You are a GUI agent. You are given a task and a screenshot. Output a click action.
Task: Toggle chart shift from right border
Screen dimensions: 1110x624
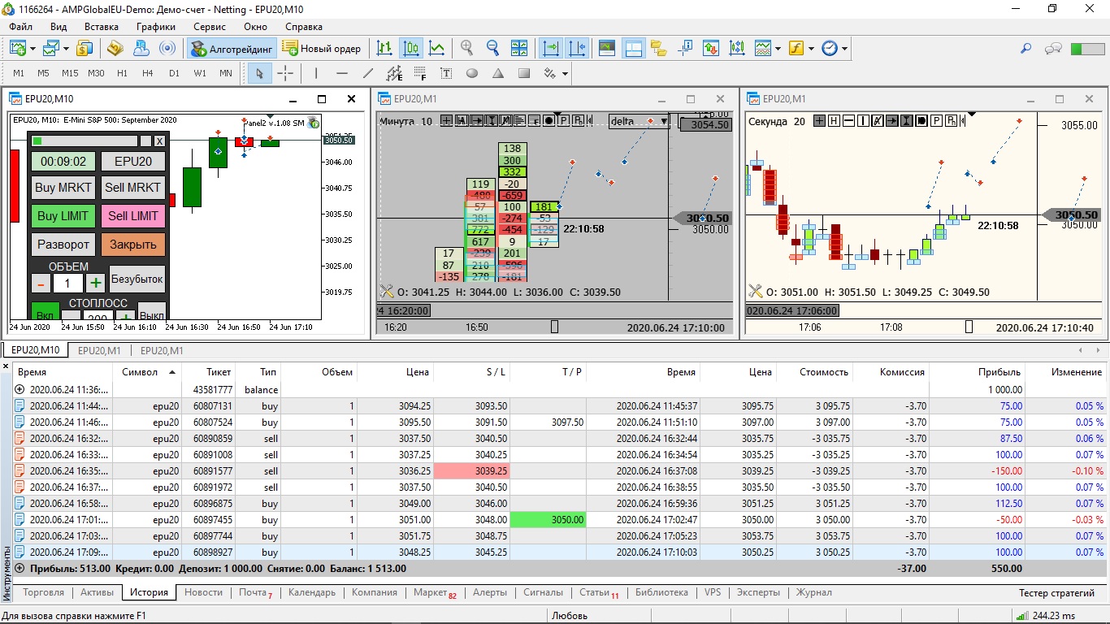[x=577, y=48]
